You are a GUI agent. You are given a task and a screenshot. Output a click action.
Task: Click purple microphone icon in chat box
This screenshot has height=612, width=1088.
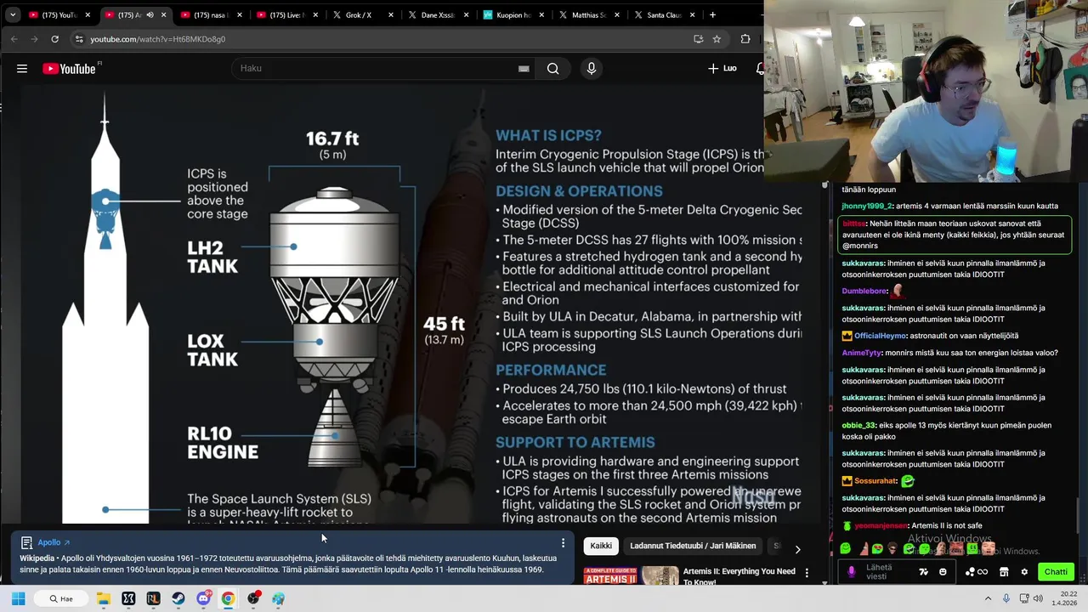coord(852,572)
